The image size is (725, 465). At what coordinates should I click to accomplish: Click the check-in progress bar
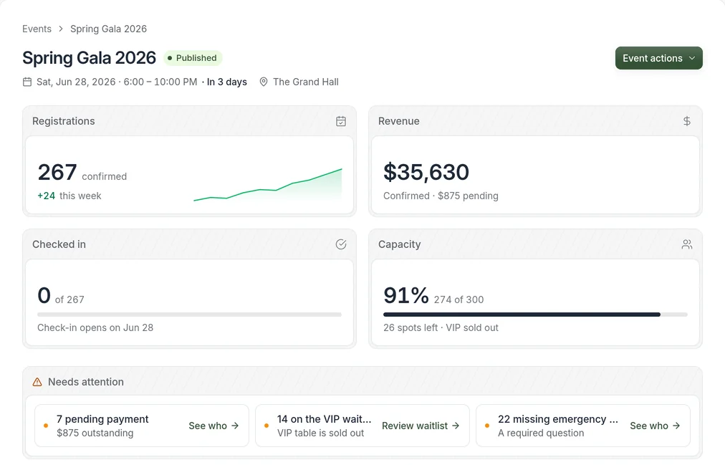tap(190, 315)
